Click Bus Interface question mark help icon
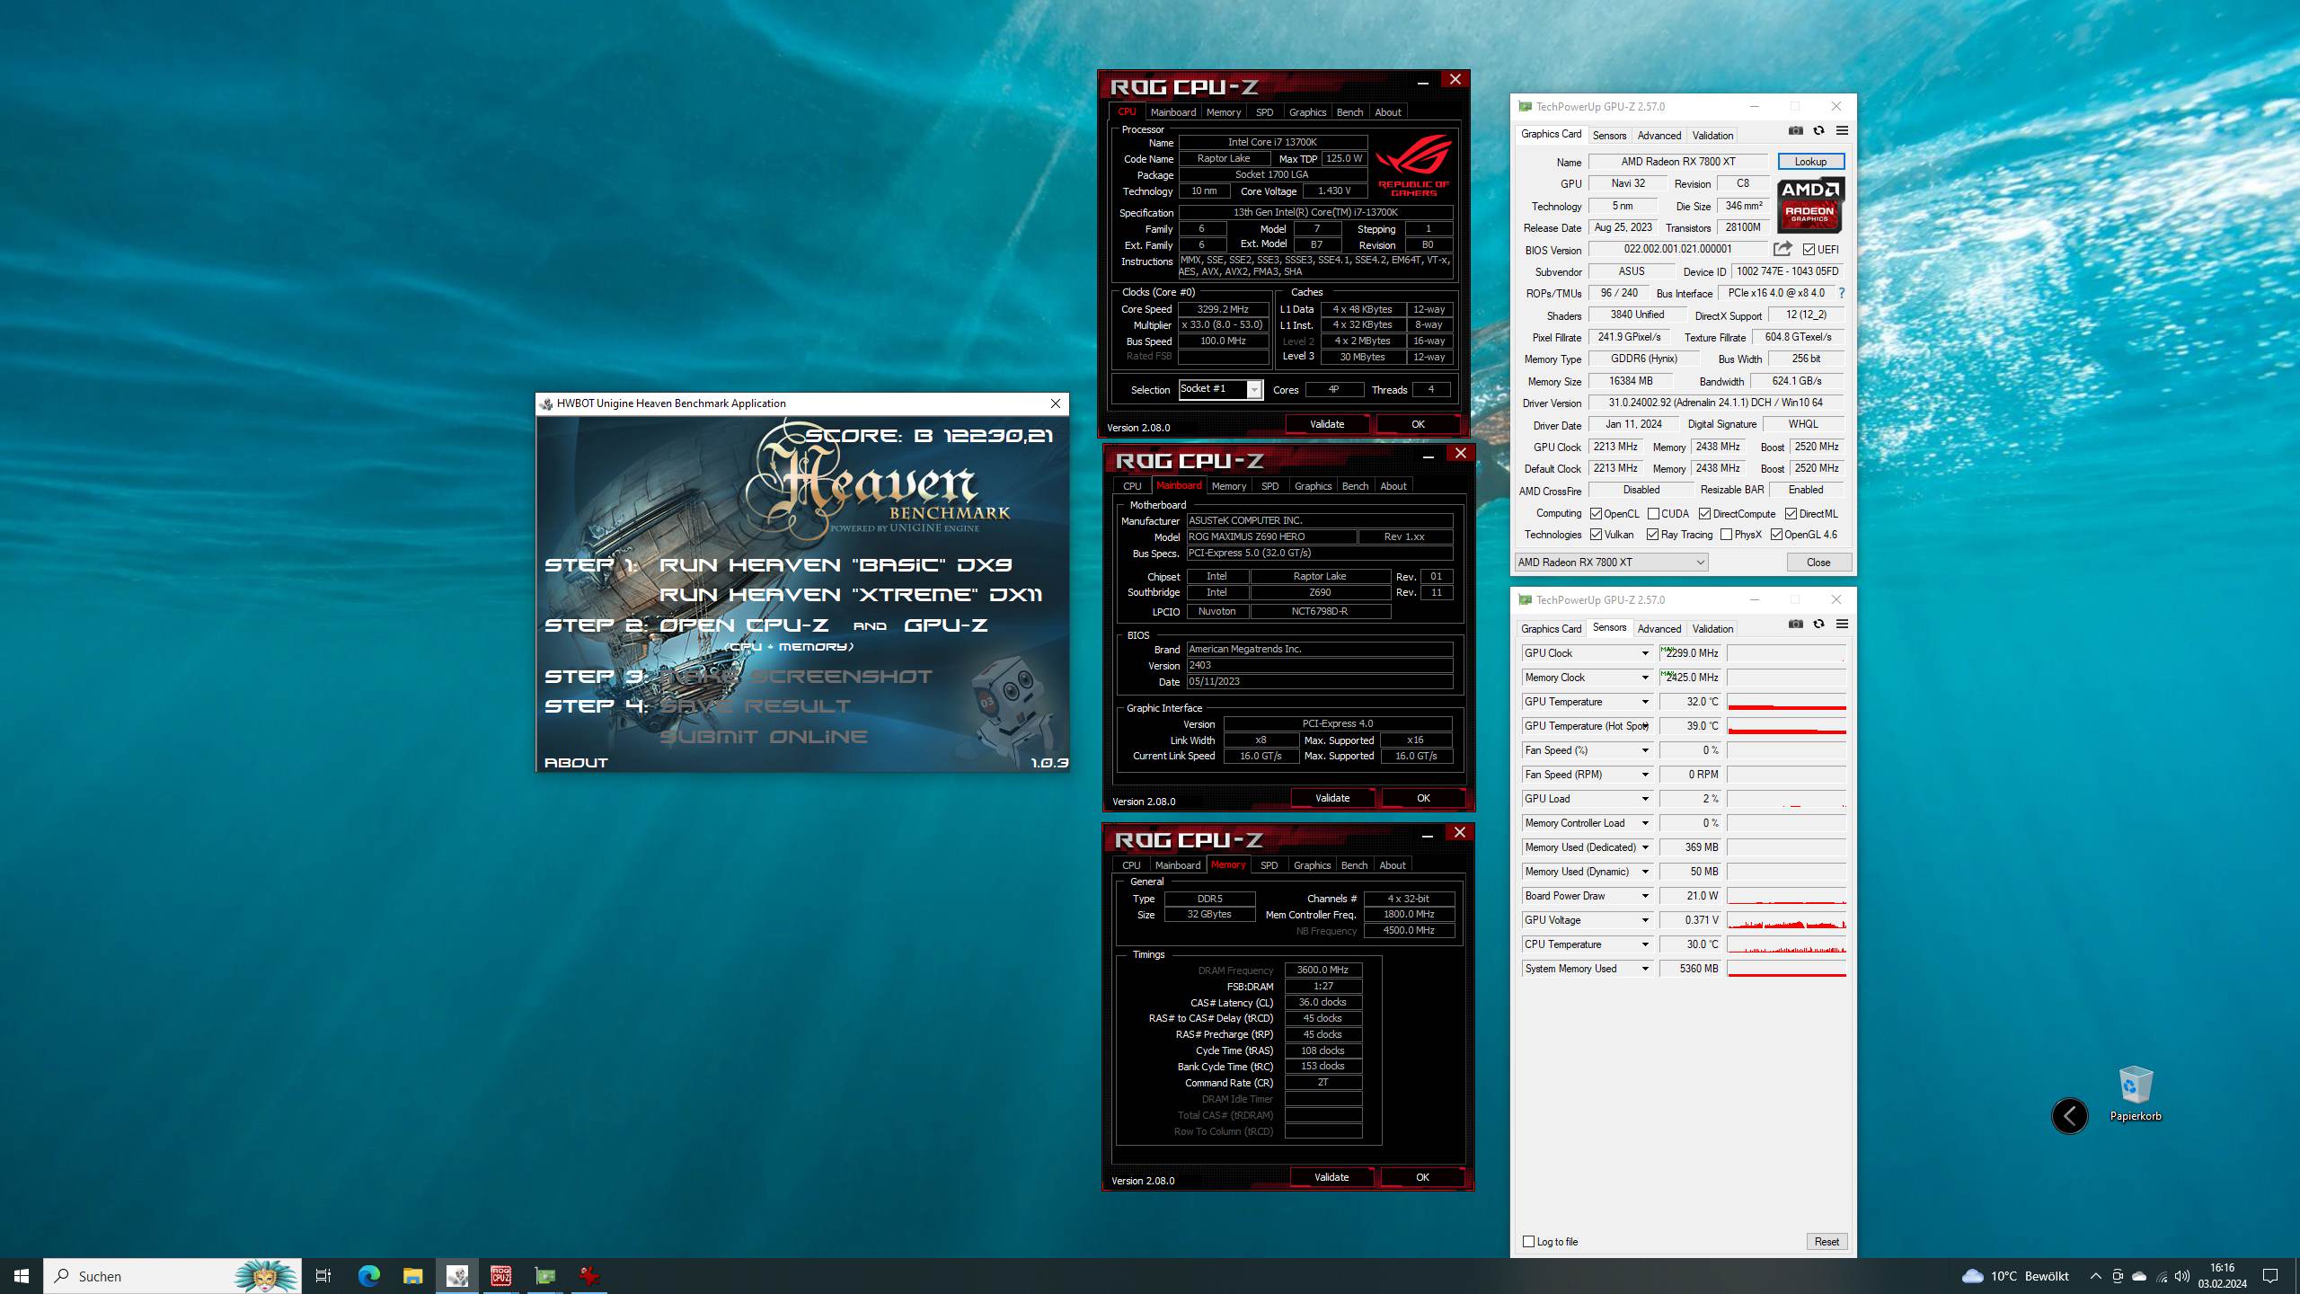Image resolution: width=2300 pixels, height=1294 pixels. click(x=1841, y=293)
